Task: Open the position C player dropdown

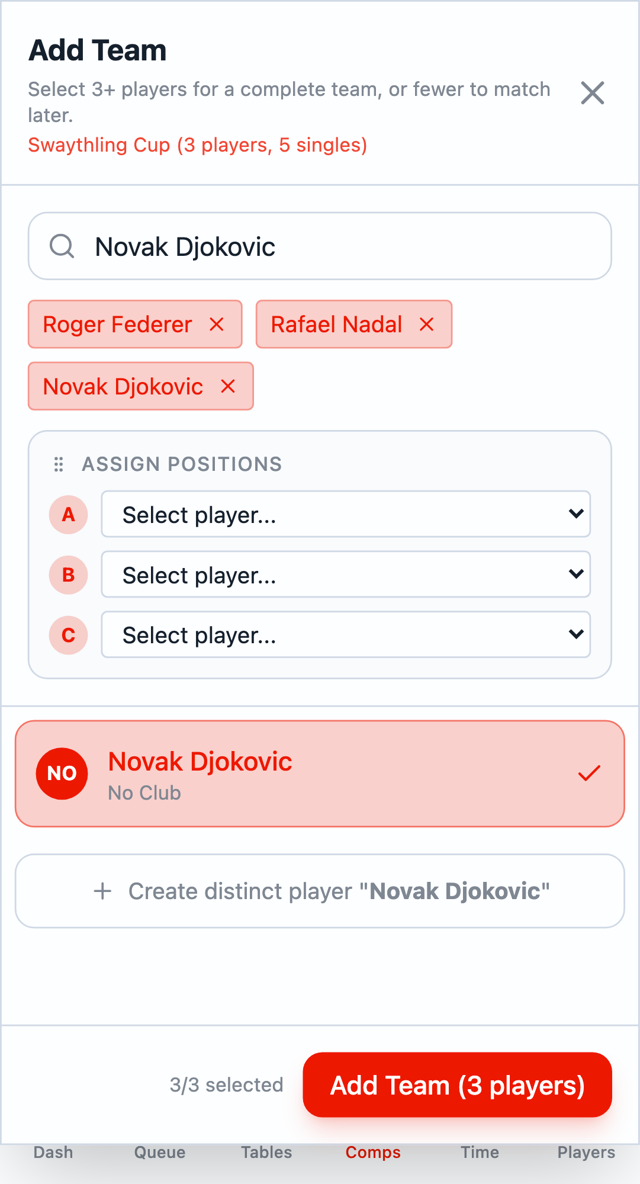Action: point(346,635)
